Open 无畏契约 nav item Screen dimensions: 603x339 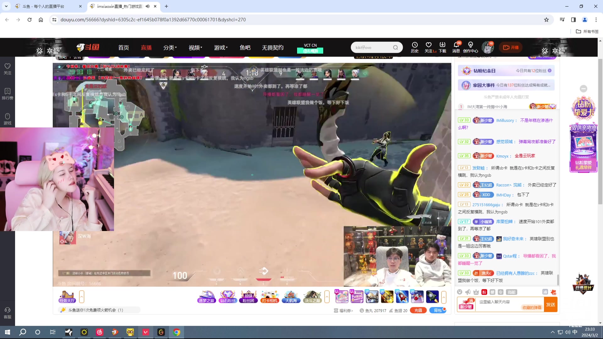pos(273,47)
